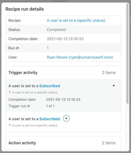Click the "2 items" count in Trigger activity
Screen dimensions: 131x153
pyautogui.click(x=109, y=73)
